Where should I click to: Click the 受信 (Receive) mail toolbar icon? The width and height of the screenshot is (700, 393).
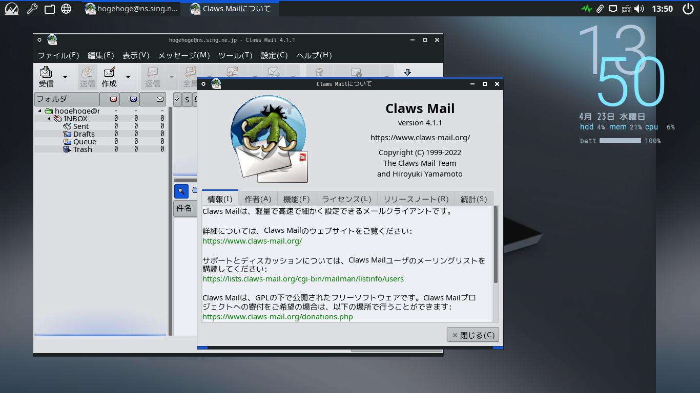coord(46,77)
